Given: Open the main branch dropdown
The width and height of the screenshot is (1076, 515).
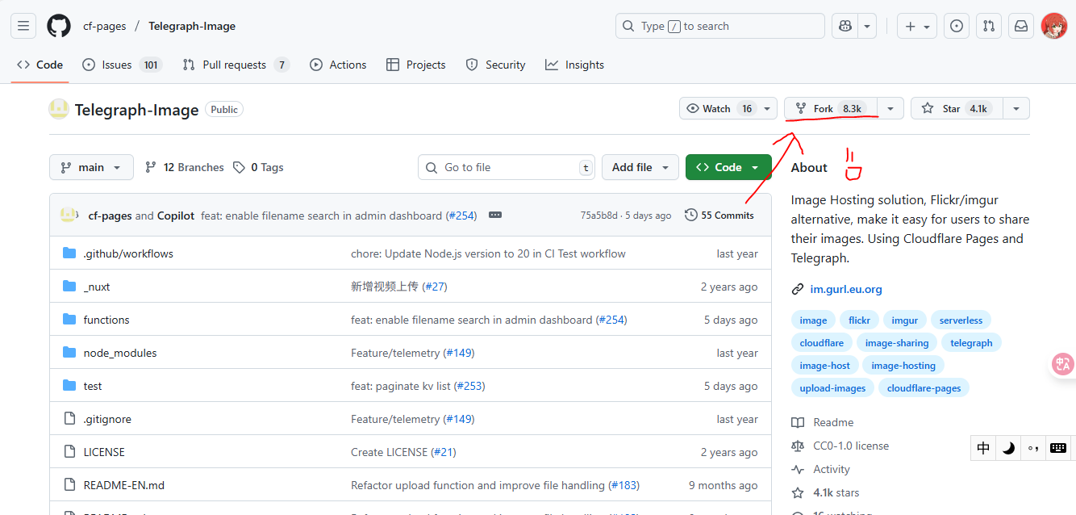Looking at the screenshot, I should tap(91, 167).
